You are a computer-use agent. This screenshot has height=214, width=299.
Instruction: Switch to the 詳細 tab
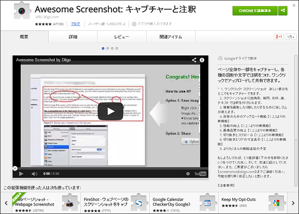pos(73,37)
